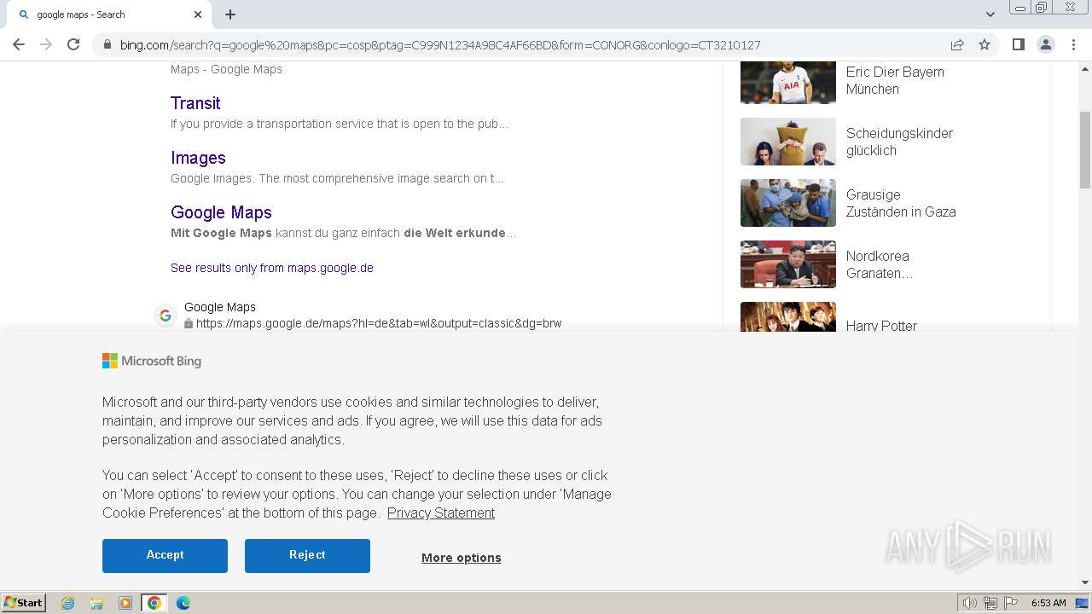See results only from maps.google.de
1092x614 pixels.
[x=272, y=268]
